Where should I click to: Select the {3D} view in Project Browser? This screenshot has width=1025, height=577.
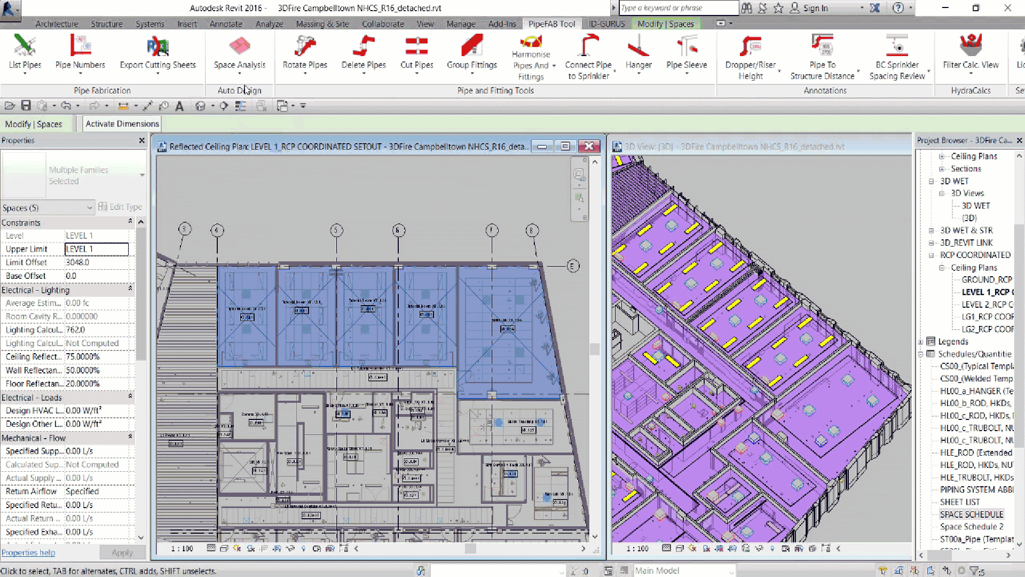pos(969,218)
